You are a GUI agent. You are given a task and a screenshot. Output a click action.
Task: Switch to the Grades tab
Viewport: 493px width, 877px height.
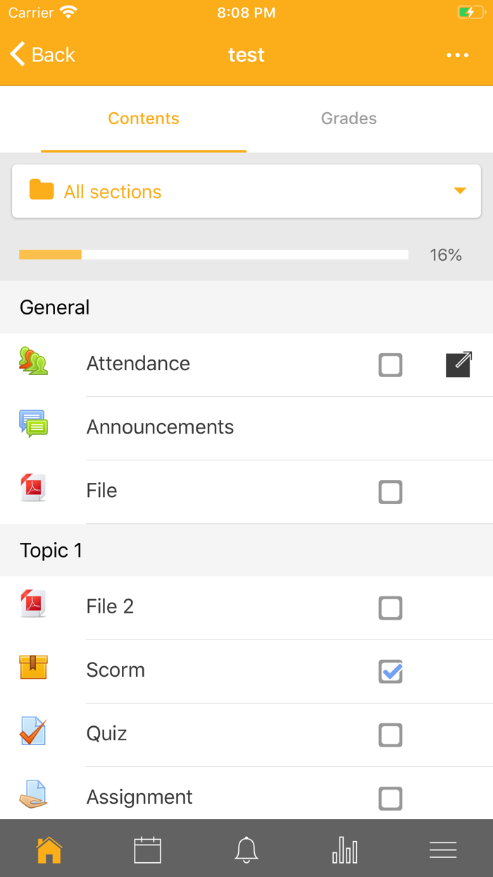coord(349,118)
